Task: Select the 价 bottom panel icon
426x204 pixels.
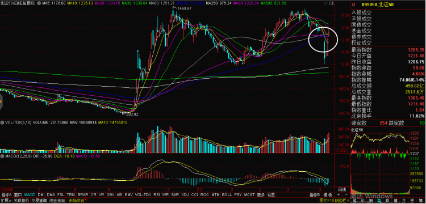Action: (362, 201)
